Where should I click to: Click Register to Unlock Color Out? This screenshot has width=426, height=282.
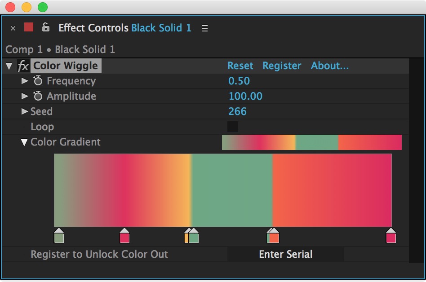click(x=99, y=254)
